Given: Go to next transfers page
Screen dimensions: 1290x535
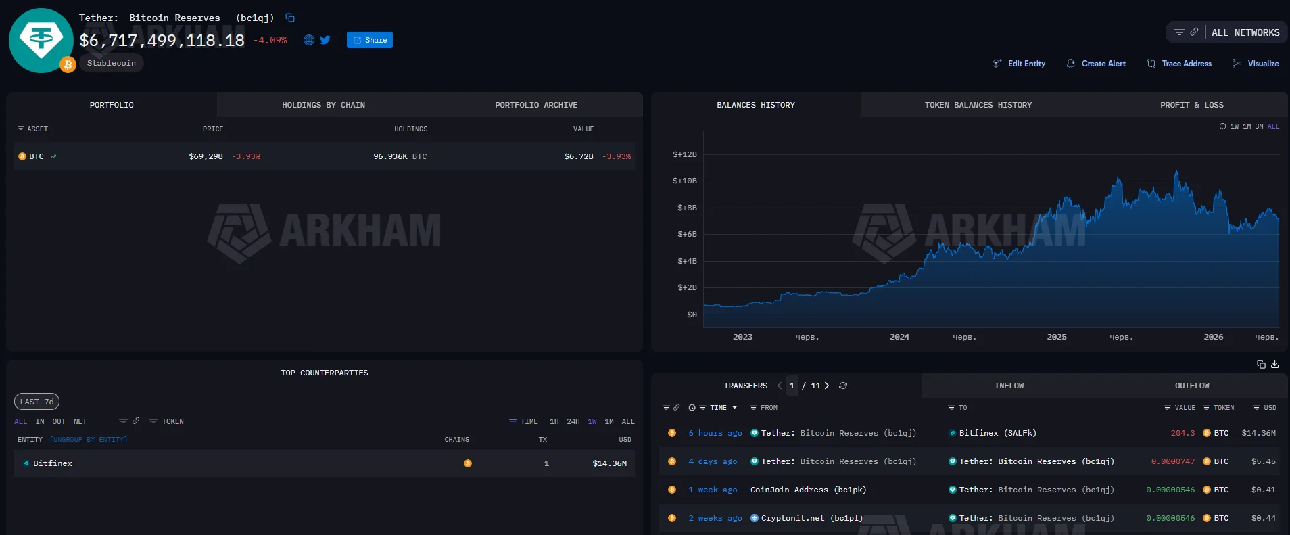Looking at the screenshot, I should tap(826, 386).
